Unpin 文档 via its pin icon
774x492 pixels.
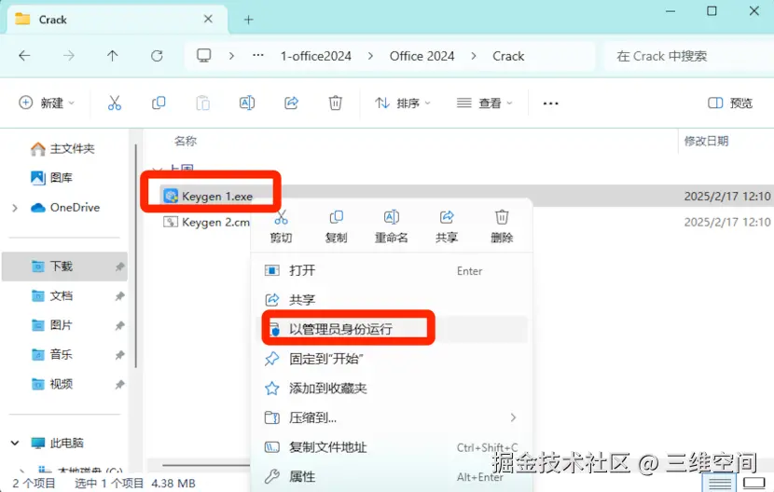pyautogui.click(x=119, y=296)
